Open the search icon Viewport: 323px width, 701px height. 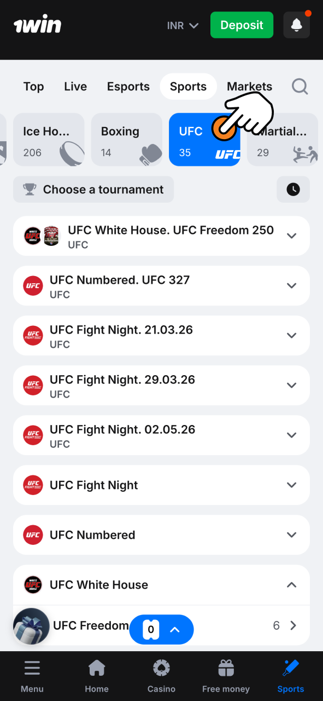[x=299, y=87]
